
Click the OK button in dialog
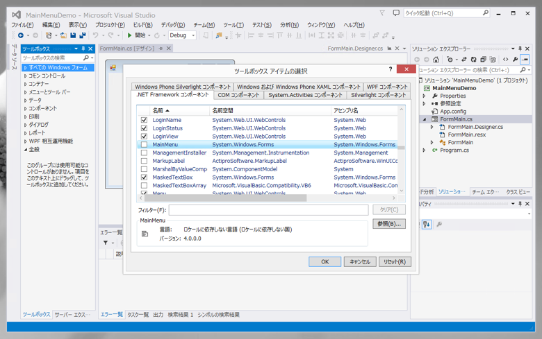click(325, 262)
